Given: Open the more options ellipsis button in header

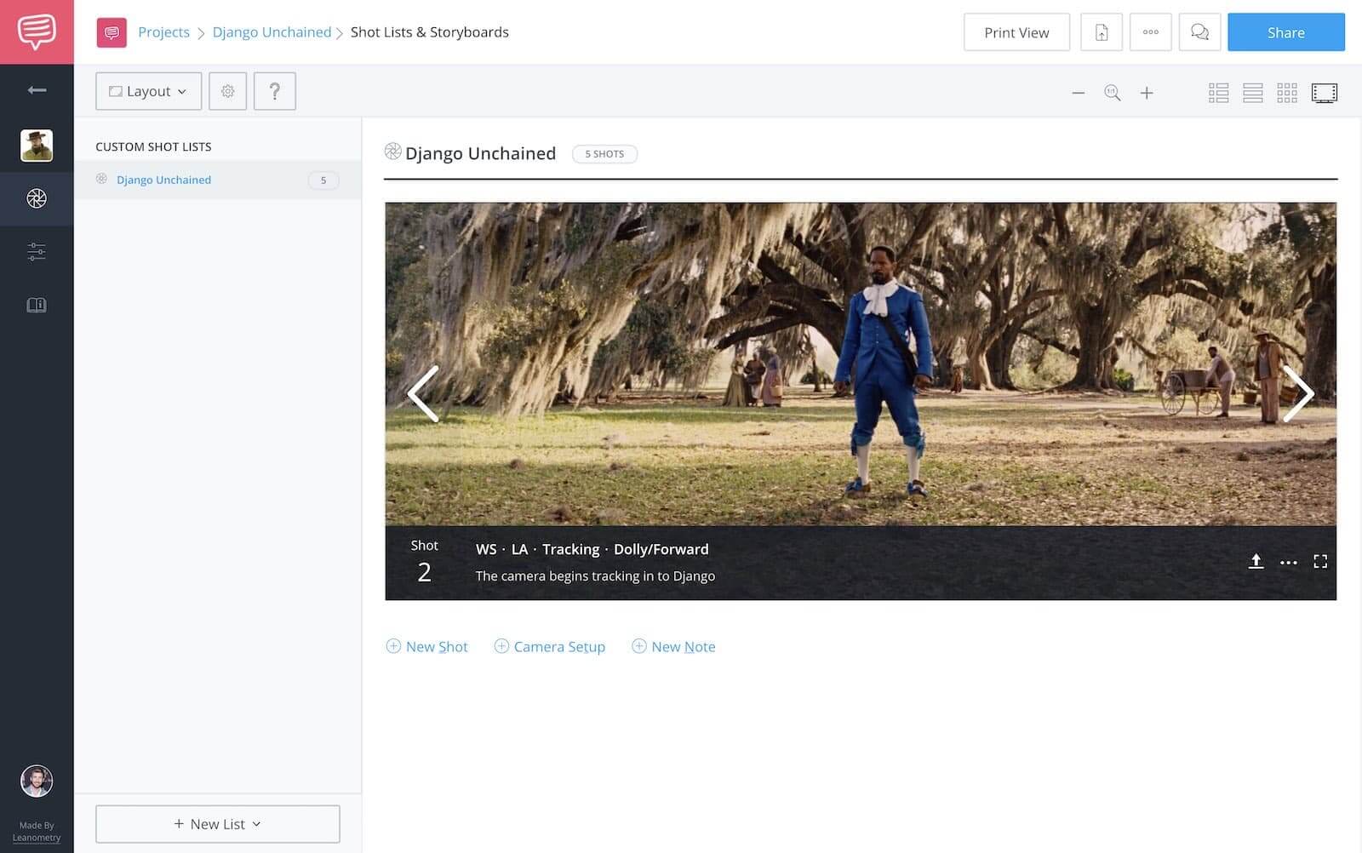Looking at the screenshot, I should click(1151, 32).
